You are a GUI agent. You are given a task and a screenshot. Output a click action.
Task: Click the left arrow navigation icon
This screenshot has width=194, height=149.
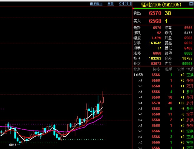[121, 4]
